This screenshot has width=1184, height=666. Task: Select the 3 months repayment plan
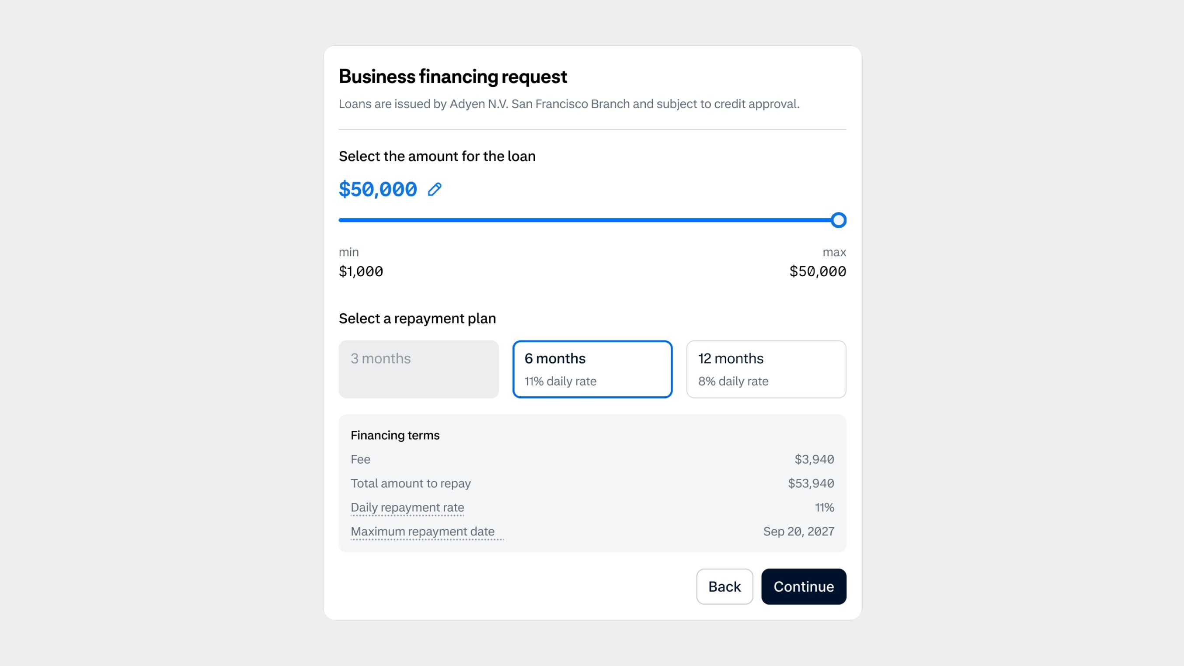click(418, 369)
